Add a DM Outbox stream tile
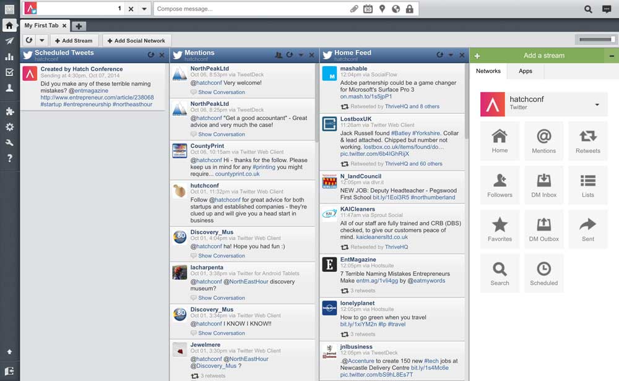 [x=544, y=229]
